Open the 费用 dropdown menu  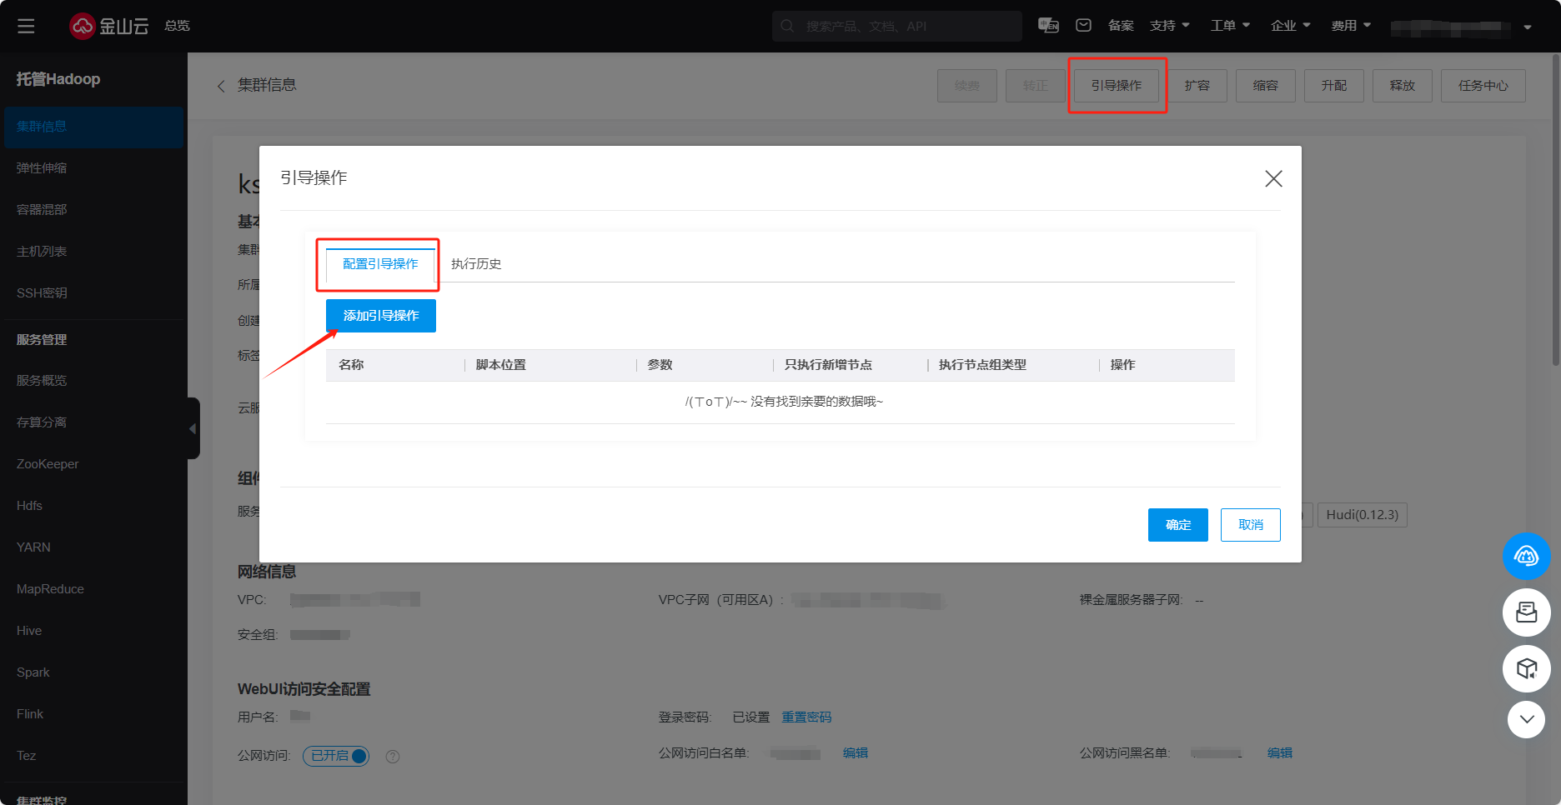point(1350,26)
